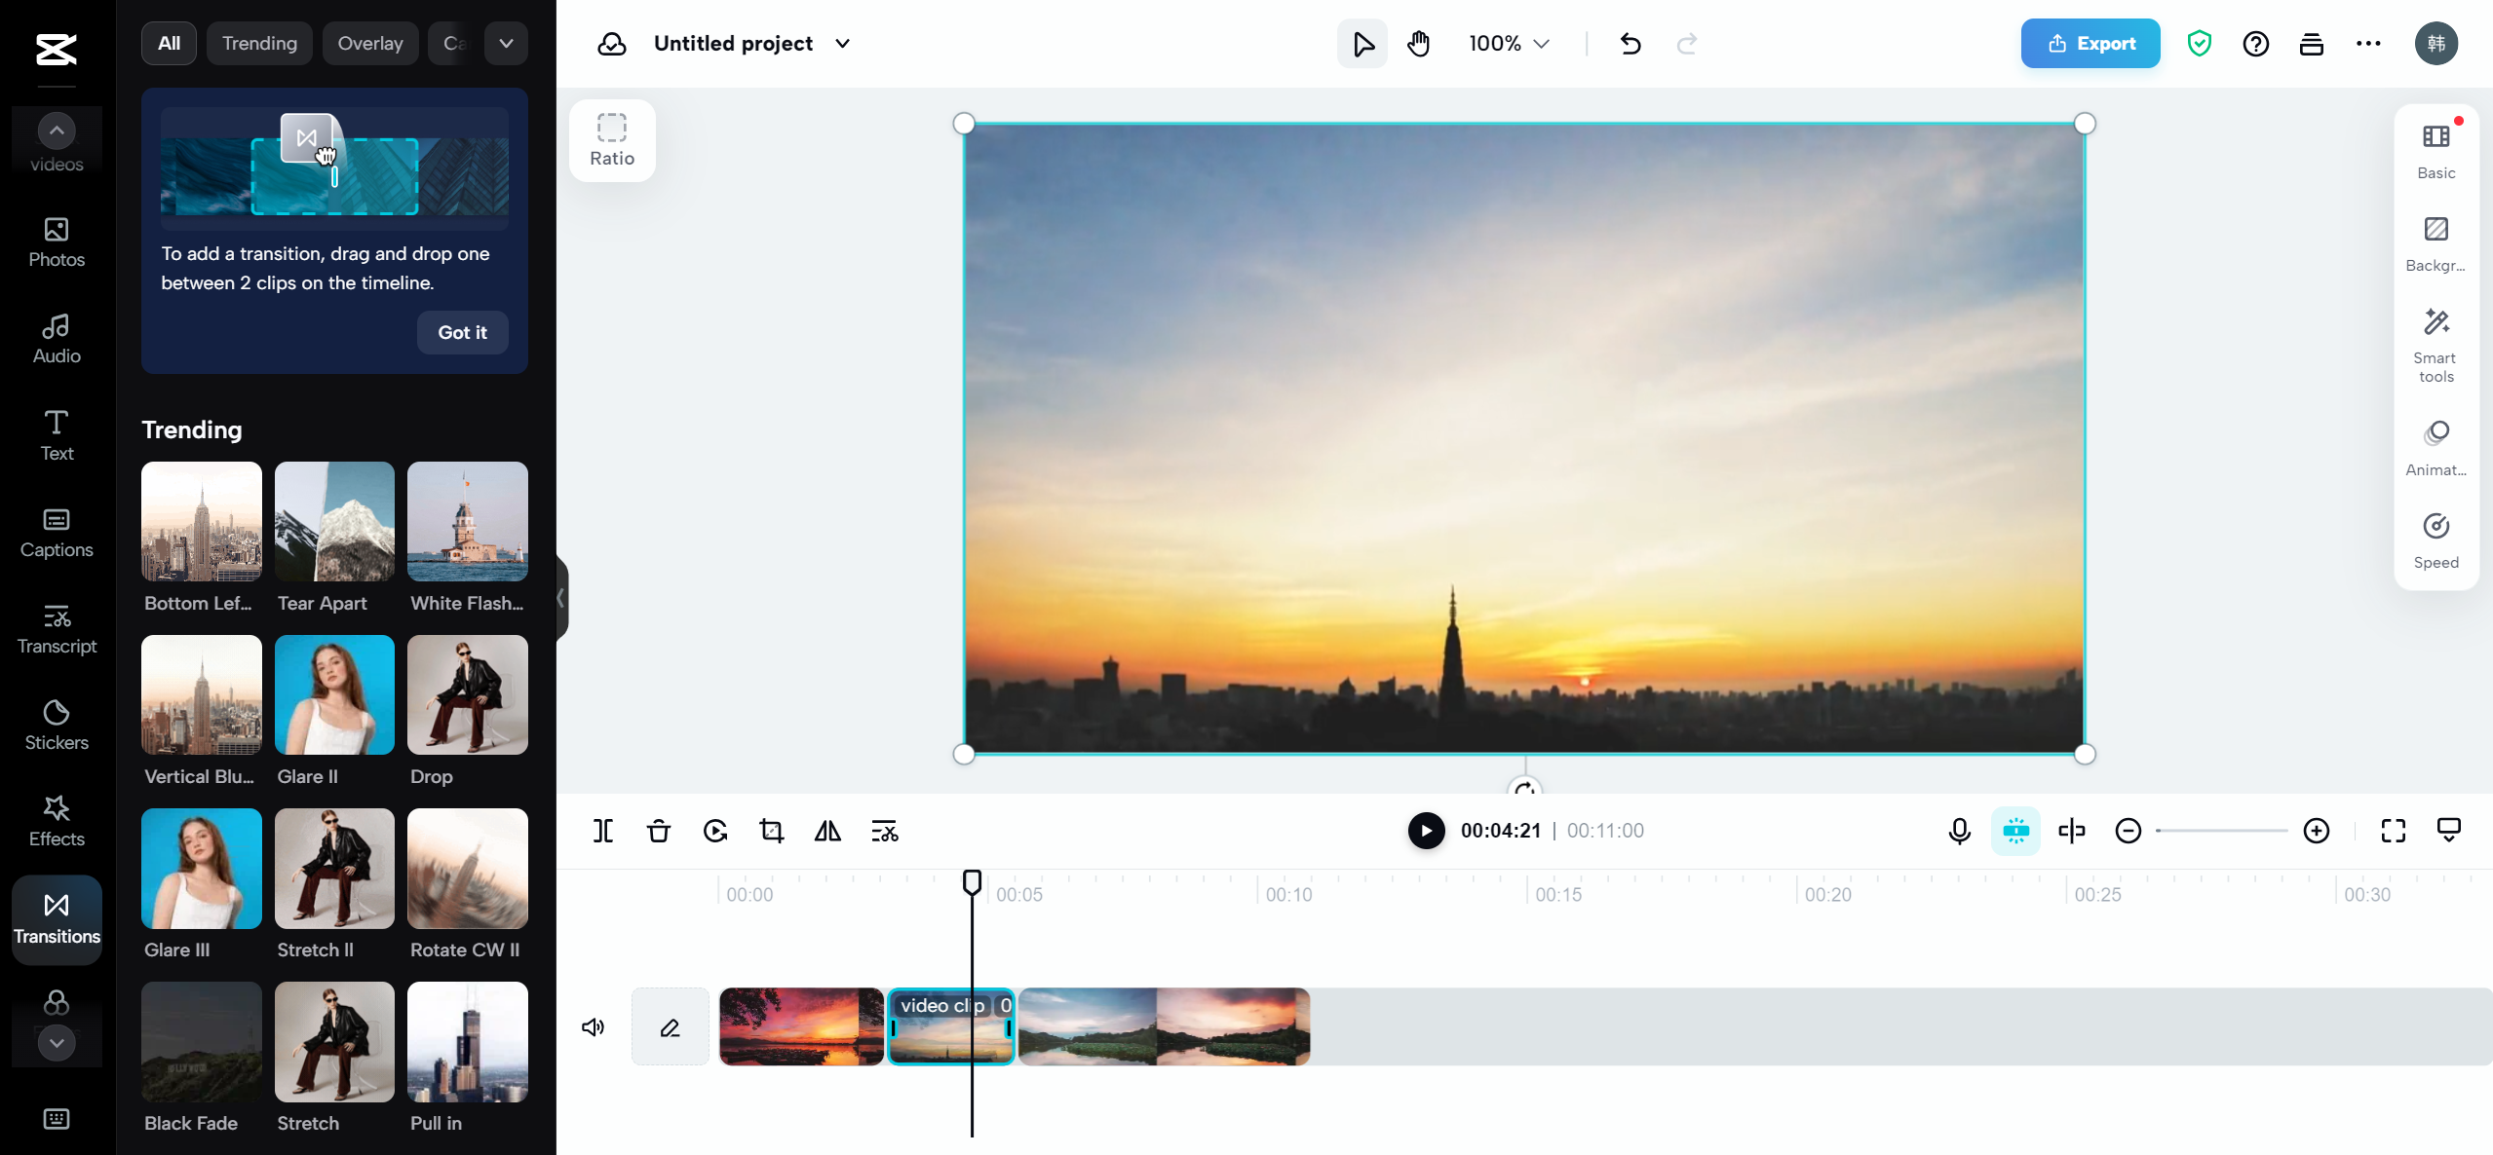
Task: Open the Untitled project name dropdown
Action: click(x=842, y=44)
